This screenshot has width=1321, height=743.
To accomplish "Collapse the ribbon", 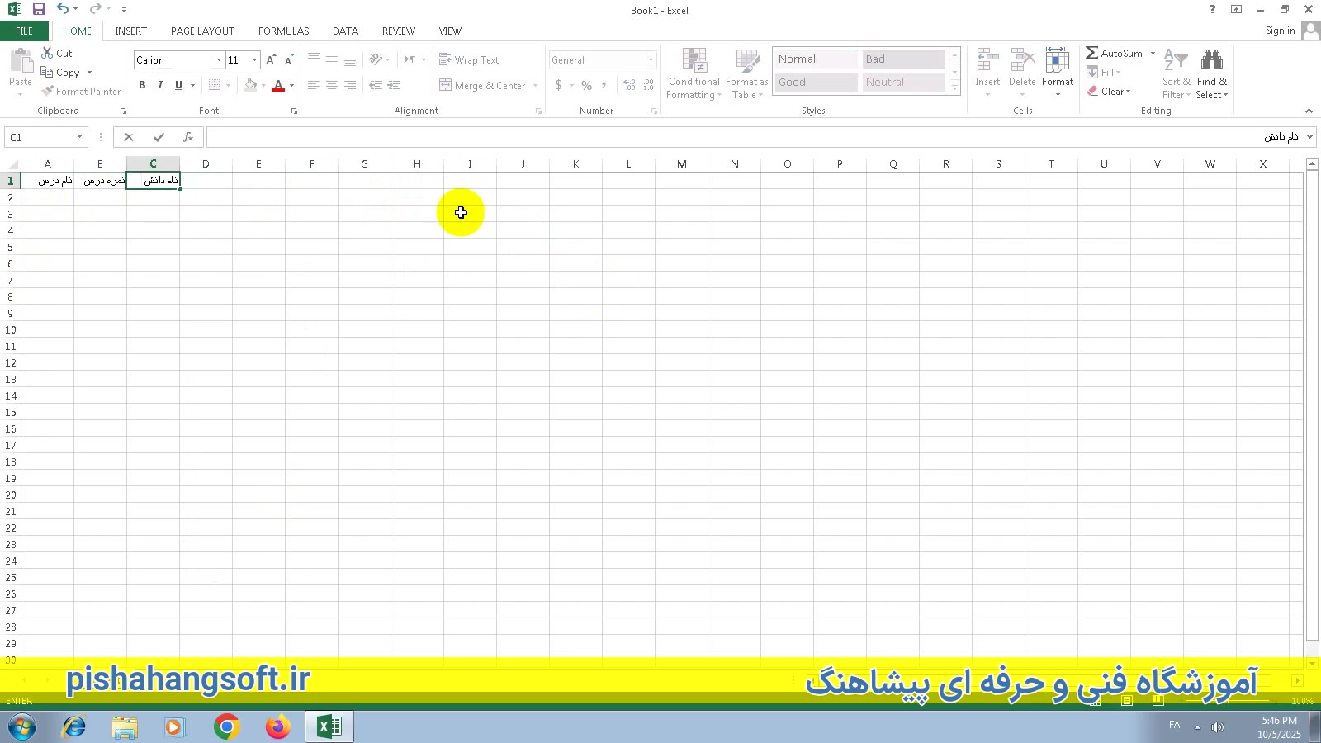I will point(1309,111).
